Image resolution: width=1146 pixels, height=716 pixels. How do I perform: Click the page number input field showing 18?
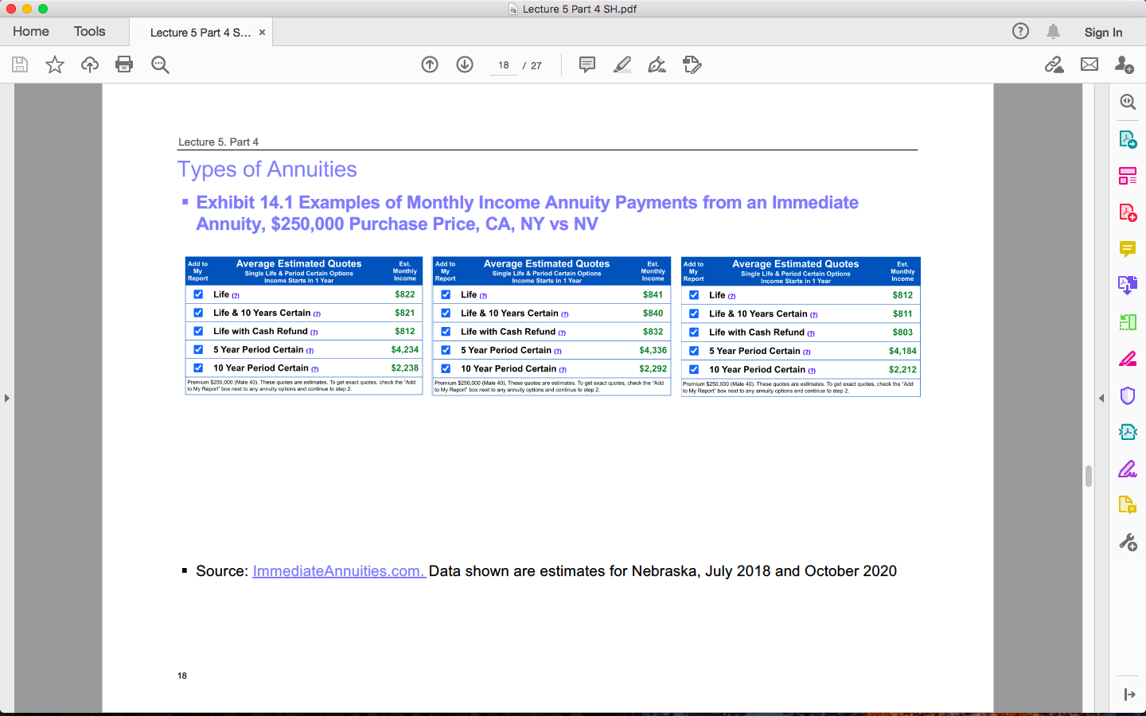pos(503,65)
